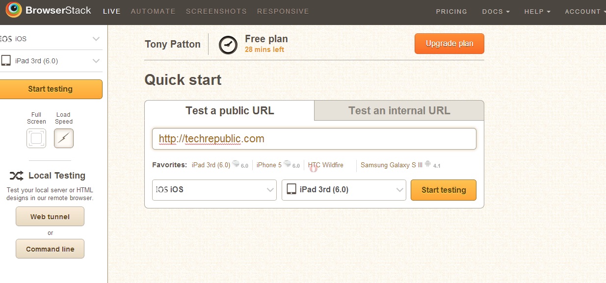Viewport: 606px width, 283px height.
Task: Click the Upgrade plan button
Action: point(449,44)
